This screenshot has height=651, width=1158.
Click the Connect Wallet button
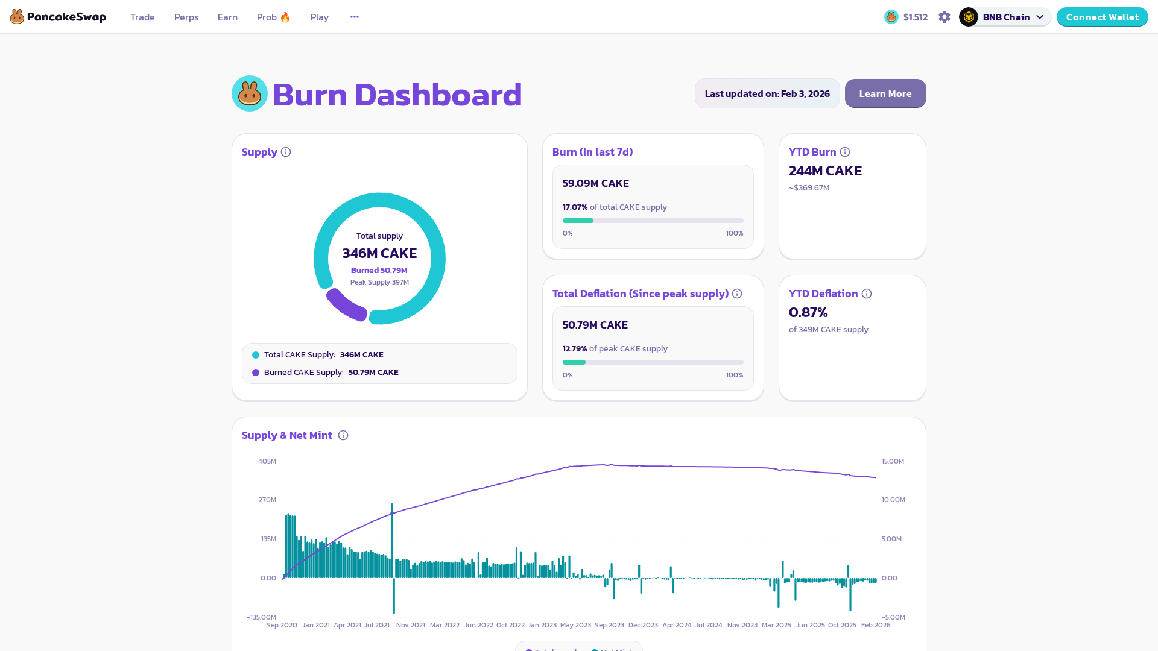coord(1103,17)
